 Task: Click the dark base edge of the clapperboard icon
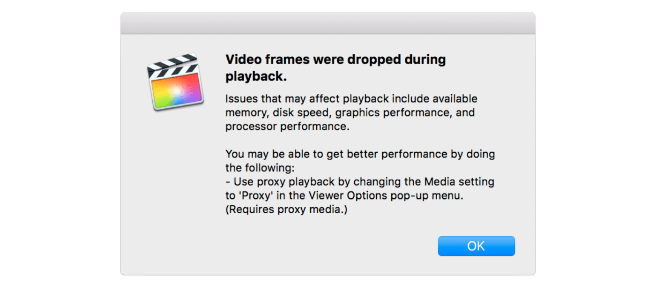tap(177, 109)
